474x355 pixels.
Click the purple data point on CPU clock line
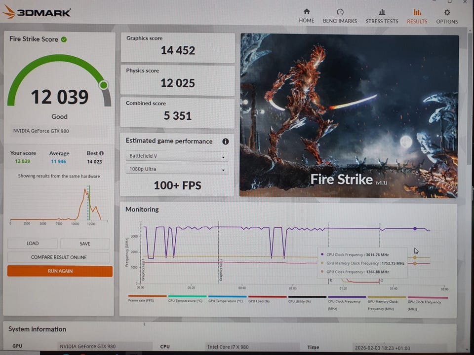click(x=415, y=229)
